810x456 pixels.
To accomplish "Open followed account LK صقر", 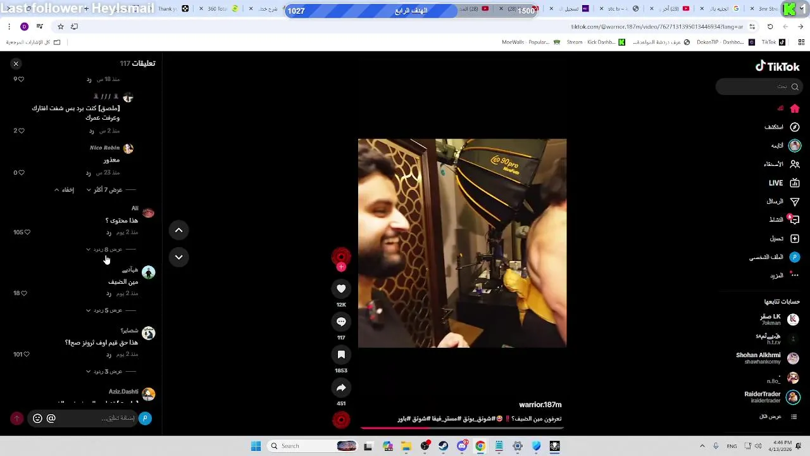I will [x=780, y=319].
